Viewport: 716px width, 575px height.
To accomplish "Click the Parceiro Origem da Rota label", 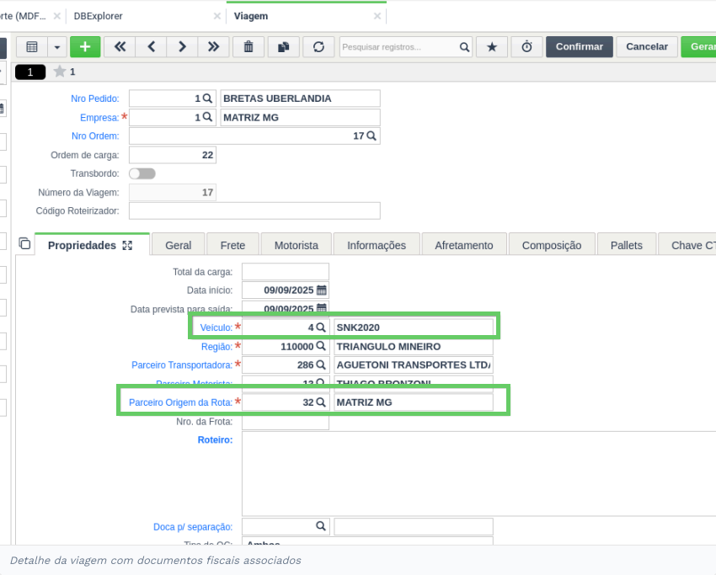I will (180, 402).
